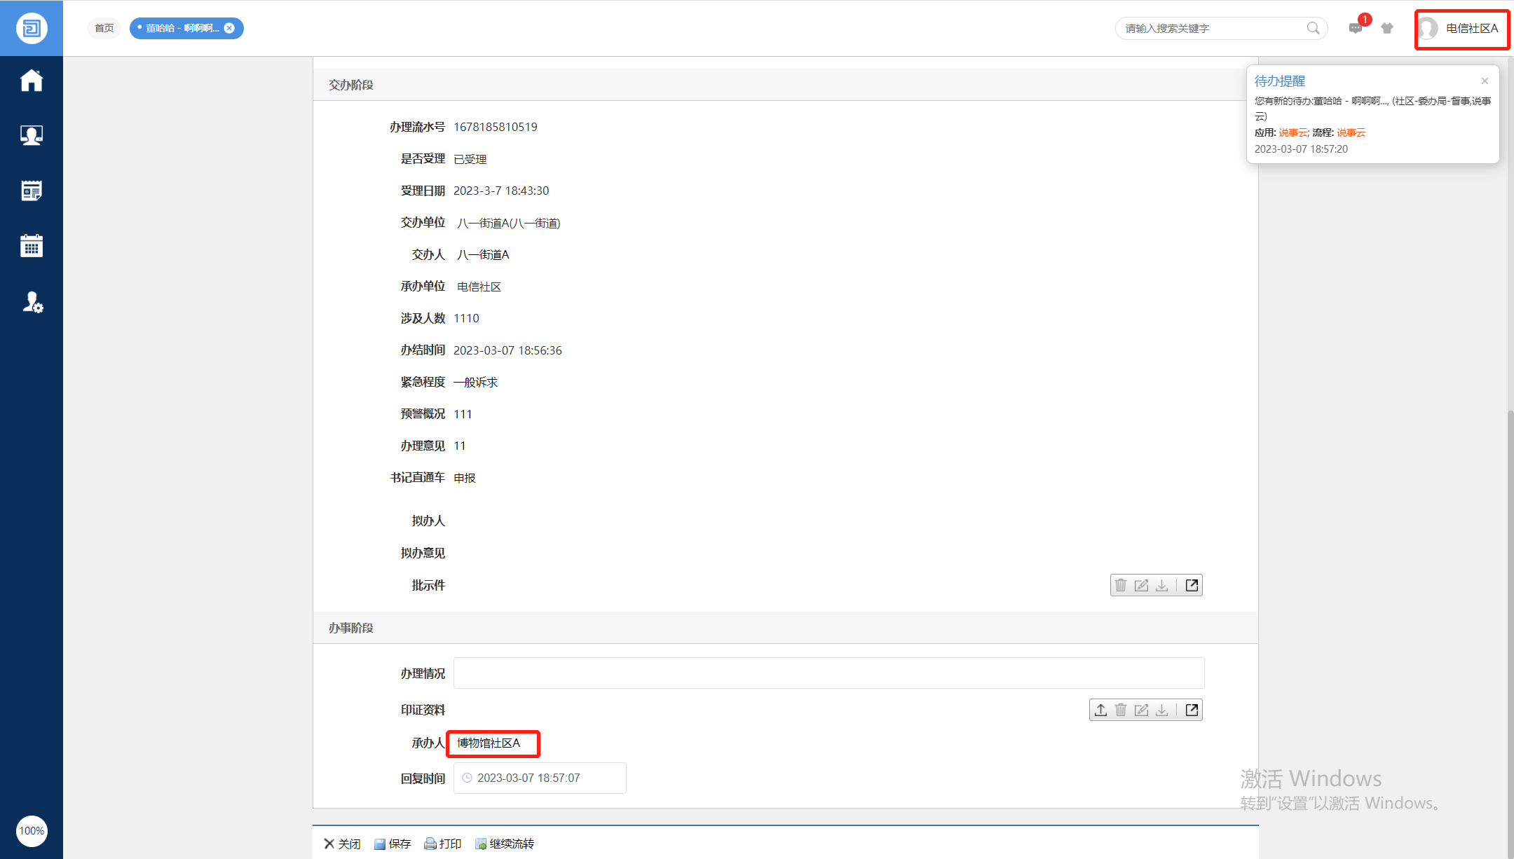Image resolution: width=1514 pixels, height=859 pixels.
Task: Click the search magnifier icon
Action: pyautogui.click(x=1313, y=28)
